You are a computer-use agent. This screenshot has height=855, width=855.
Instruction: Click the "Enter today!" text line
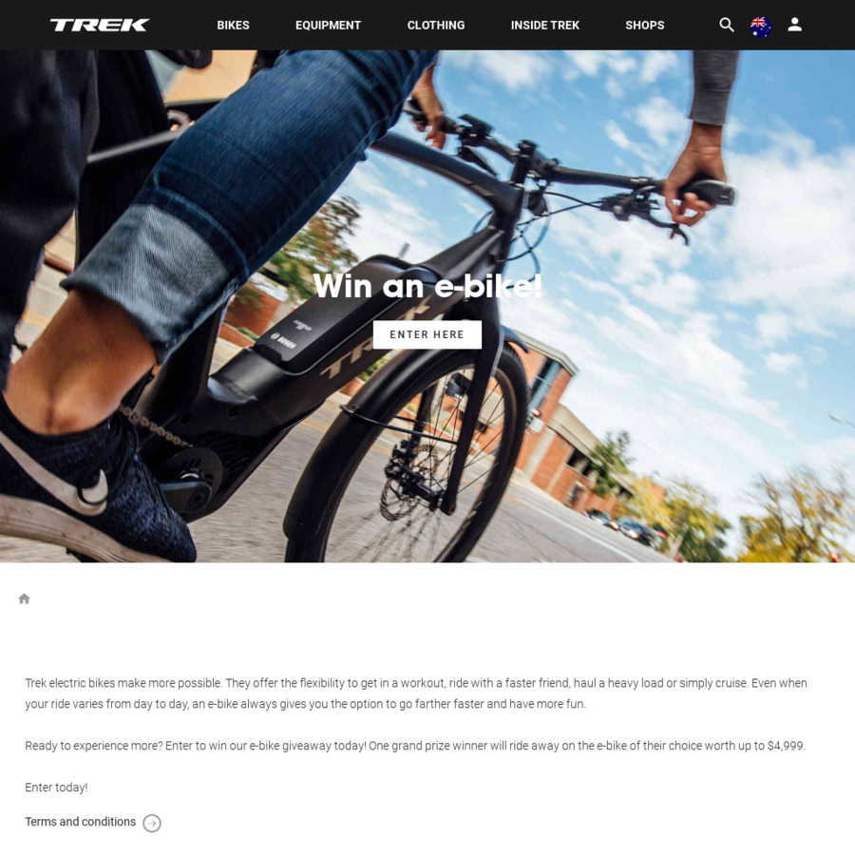[56, 788]
